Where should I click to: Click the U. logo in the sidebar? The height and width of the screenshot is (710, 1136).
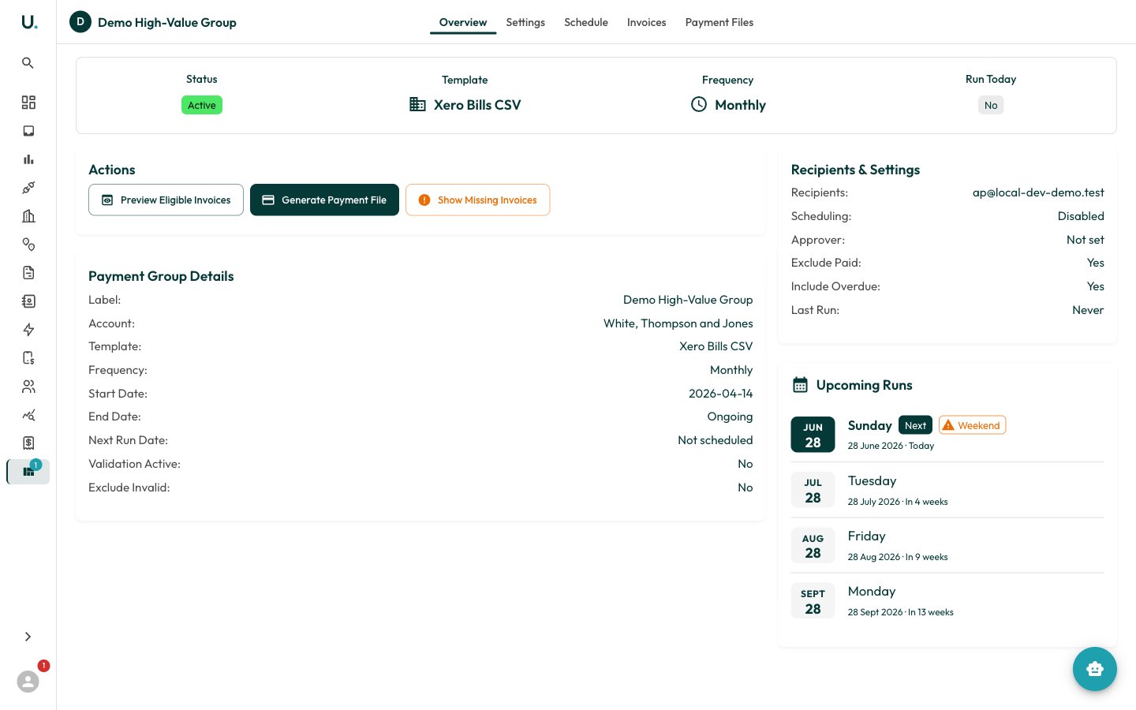click(x=28, y=22)
